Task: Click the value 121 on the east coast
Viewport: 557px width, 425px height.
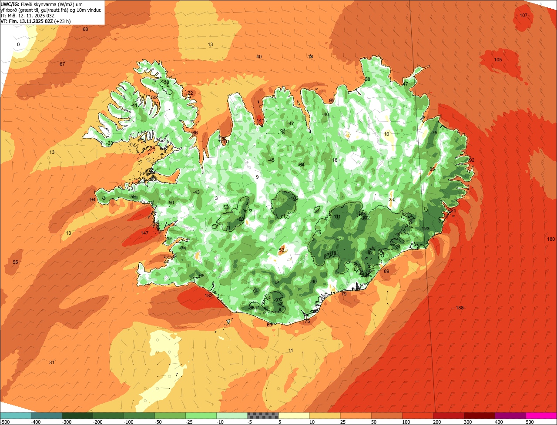Action: pyautogui.click(x=453, y=210)
